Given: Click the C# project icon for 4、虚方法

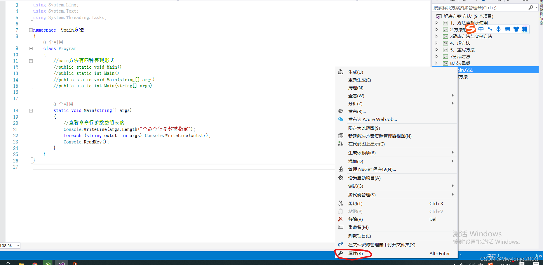Looking at the screenshot, I should (445, 43).
